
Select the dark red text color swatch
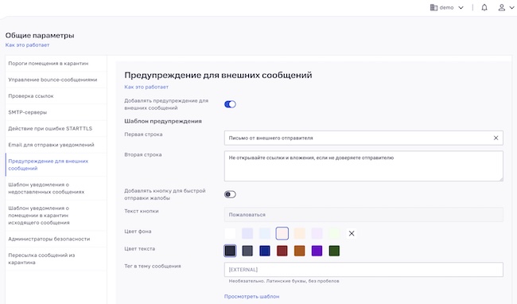[x=282, y=251]
